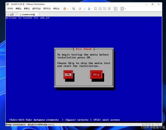The image size is (166, 130).
Task: Click the 'Disc Found' dialog title
Action: pyautogui.click(x=84, y=49)
